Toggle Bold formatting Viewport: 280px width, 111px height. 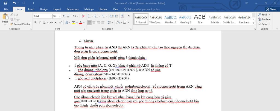[36, 23]
